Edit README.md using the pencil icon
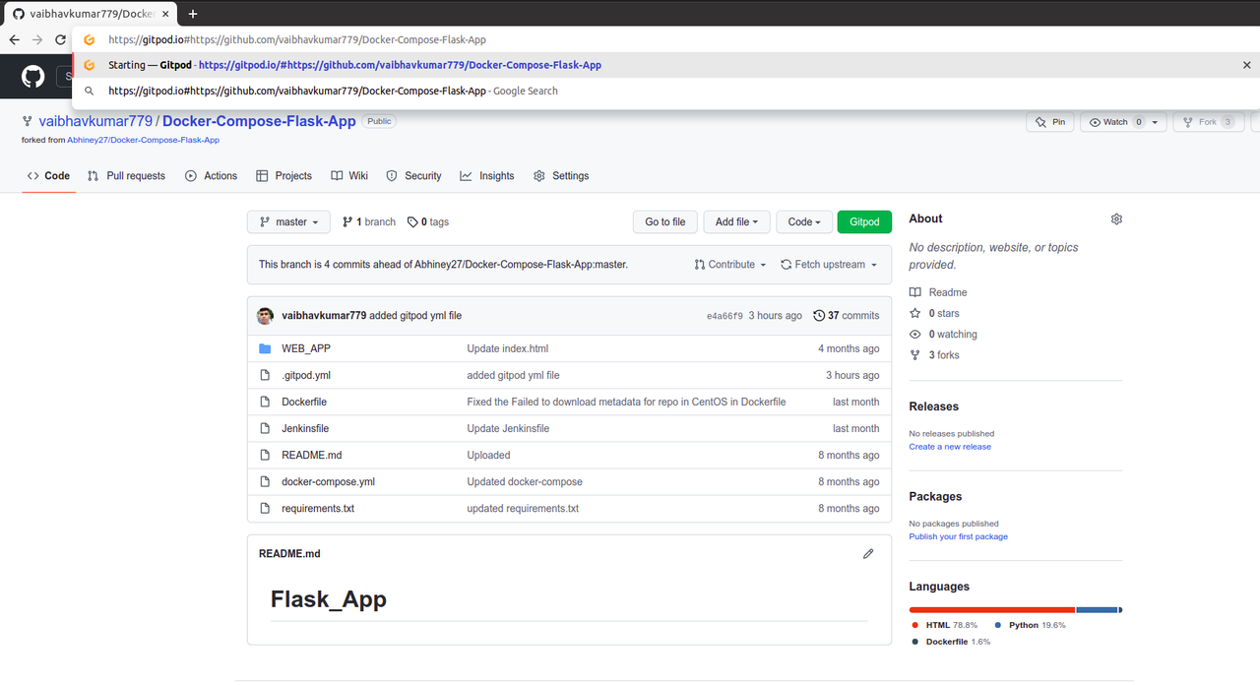Image resolution: width=1260 pixels, height=685 pixels. point(868,554)
